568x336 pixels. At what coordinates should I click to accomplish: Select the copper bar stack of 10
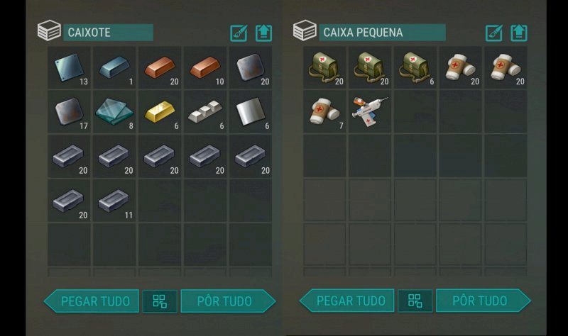coord(205,67)
